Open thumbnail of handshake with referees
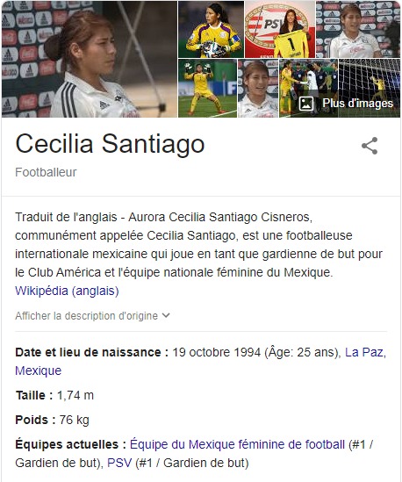This screenshot has height=482, width=402. 308,88
